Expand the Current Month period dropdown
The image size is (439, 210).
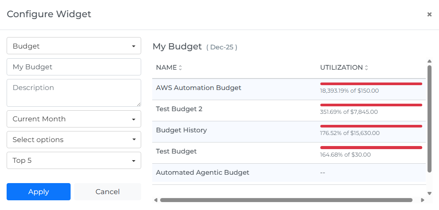point(74,119)
